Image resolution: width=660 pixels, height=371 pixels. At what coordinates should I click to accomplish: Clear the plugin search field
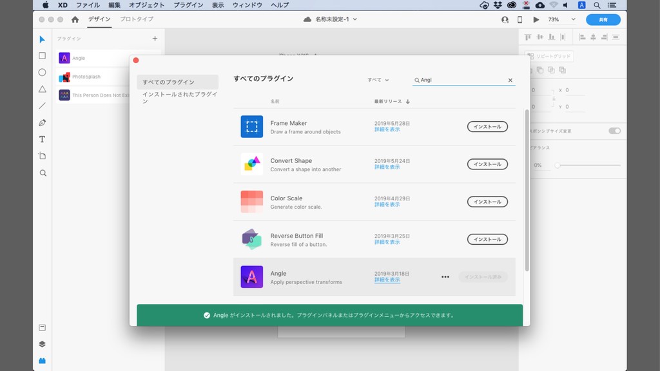pyautogui.click(x=510, y=80)
